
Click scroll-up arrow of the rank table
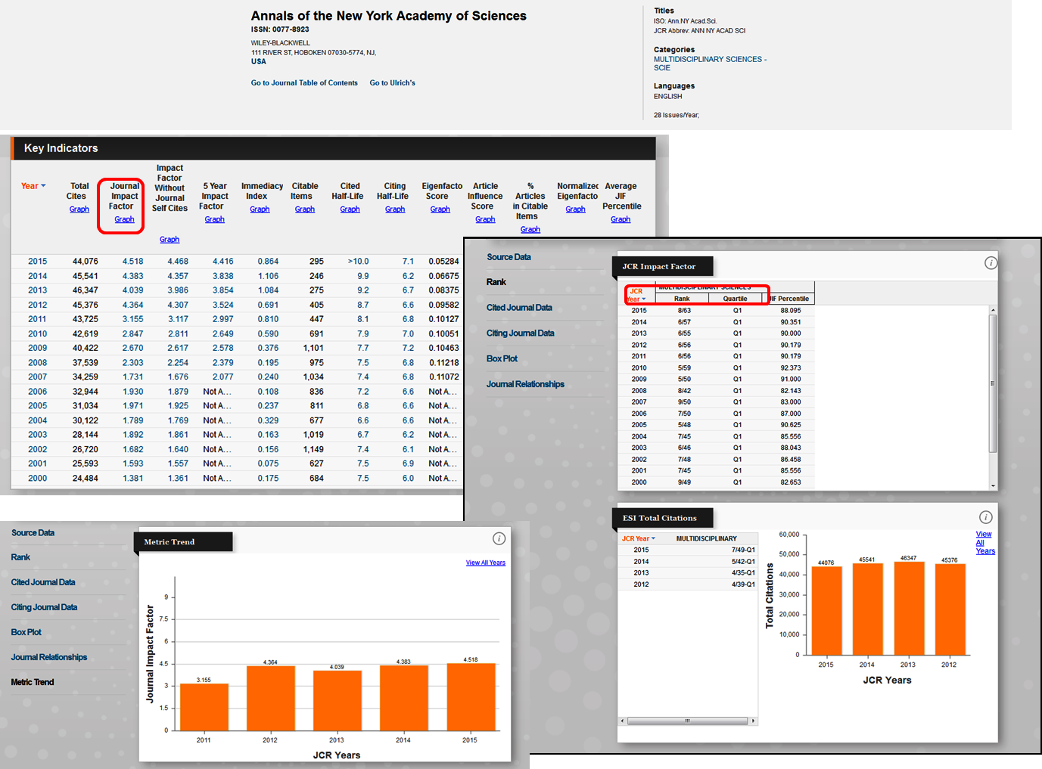tap(993, 310)
